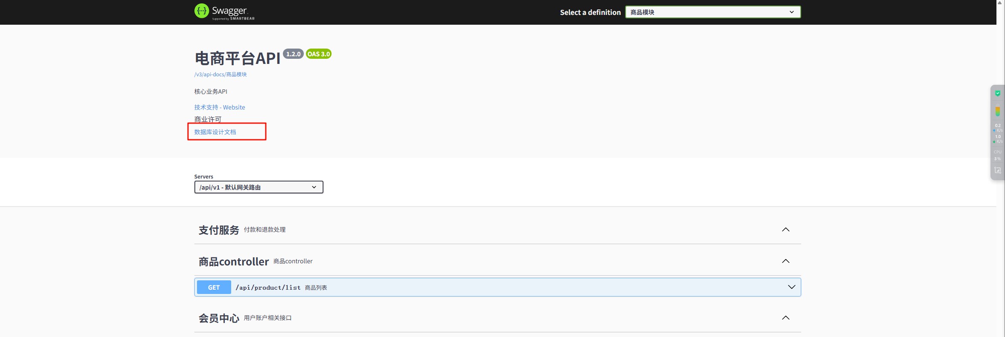The height and width of the screenshot is (337, 1005).
Task: Click the OAS 3.0 badge
Action: [x=319, y=54]
